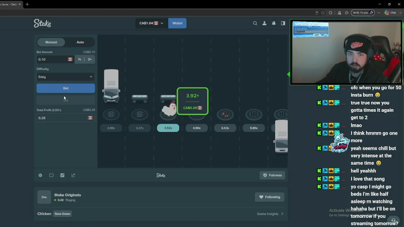The image size is (404, 227).
Task: Click the coin tile above 2.80x
Action: (x=111, y=114)
